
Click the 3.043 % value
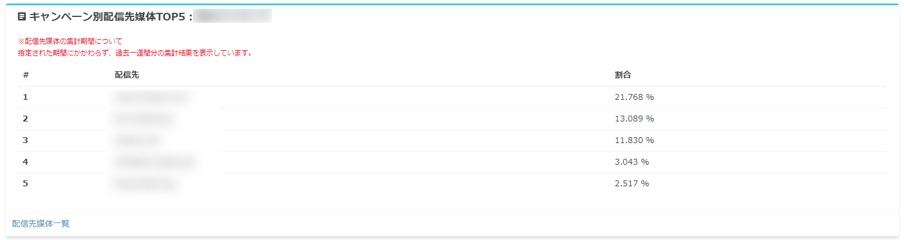tap(631, 162)
